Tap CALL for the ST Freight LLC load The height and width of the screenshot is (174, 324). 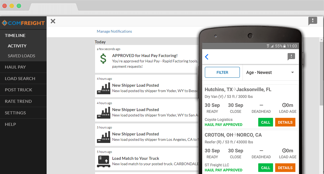[266, 168]
